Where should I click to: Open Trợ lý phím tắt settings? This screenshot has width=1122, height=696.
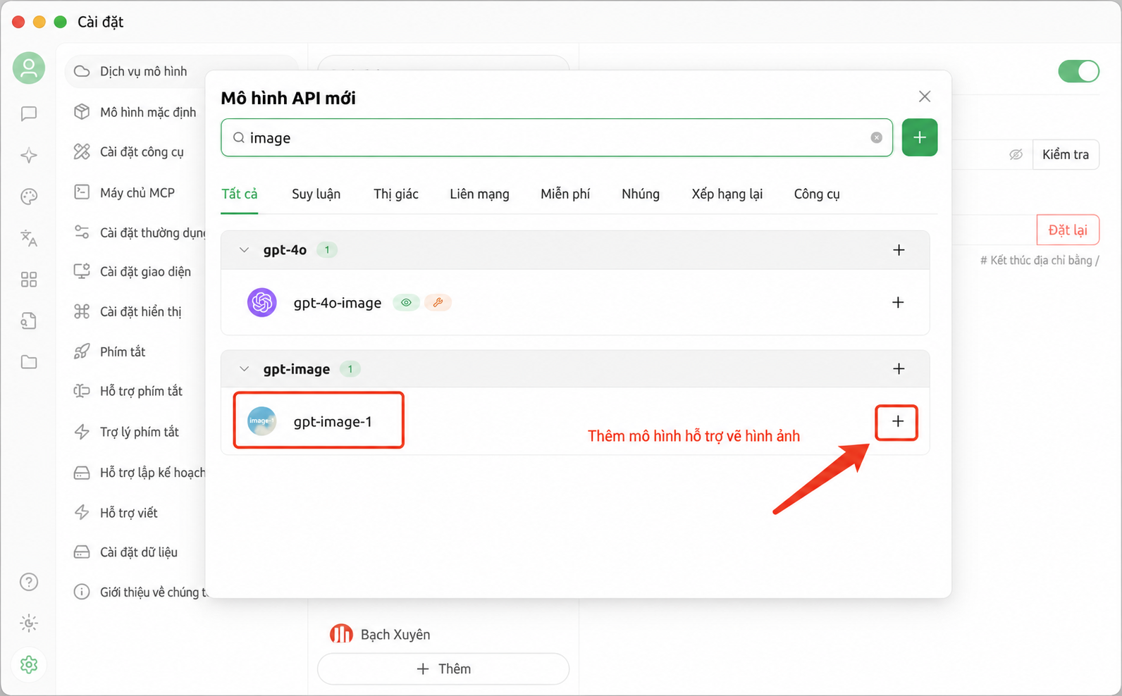pos(140,431)
